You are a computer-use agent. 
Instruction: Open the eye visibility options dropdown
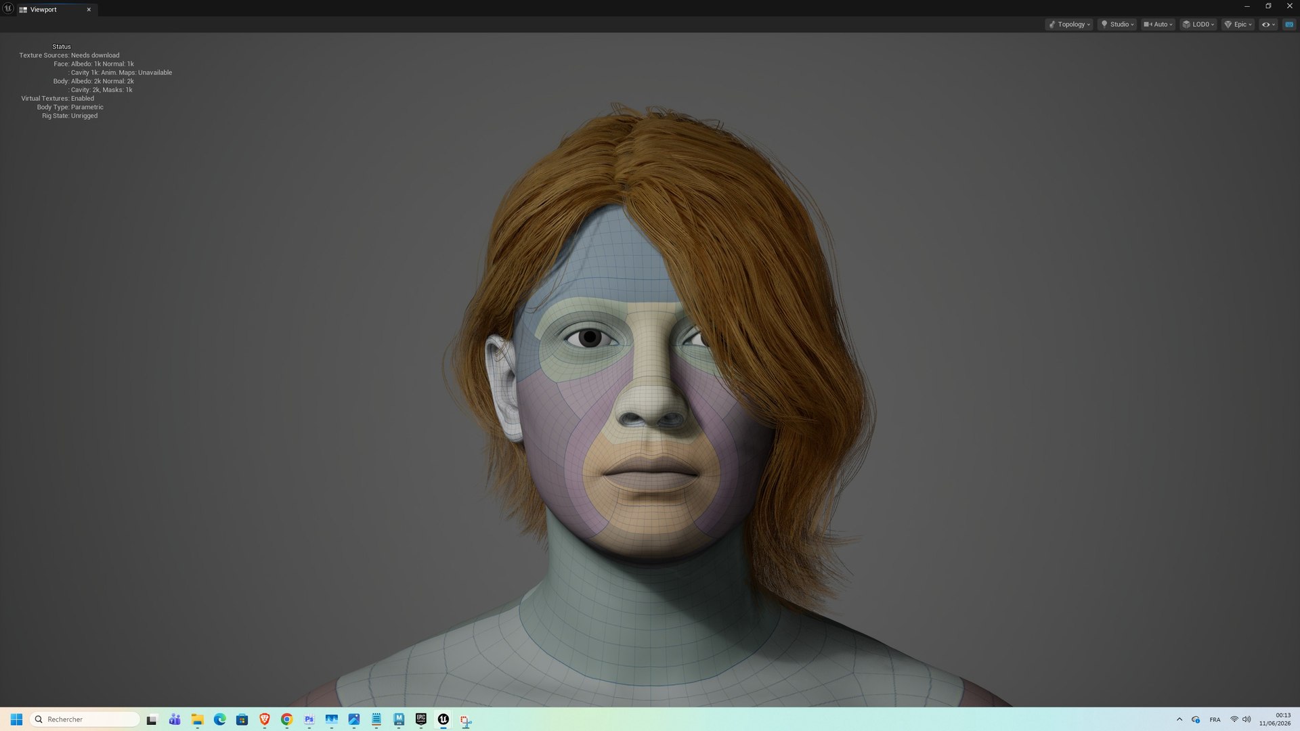[1268, 24]
